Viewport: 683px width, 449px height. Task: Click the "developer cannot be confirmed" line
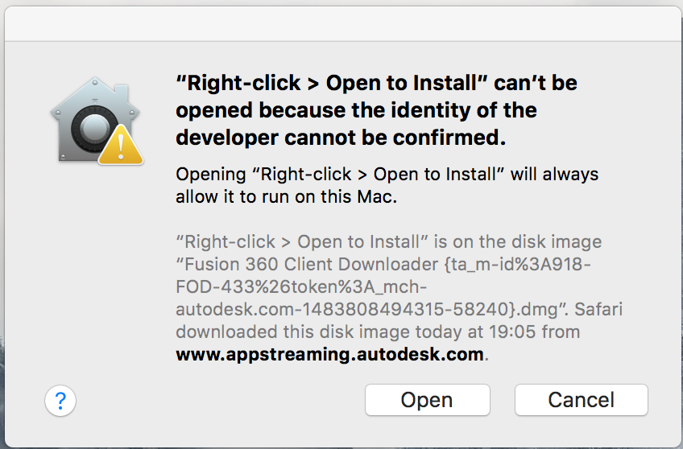click(x=340, y=138)
